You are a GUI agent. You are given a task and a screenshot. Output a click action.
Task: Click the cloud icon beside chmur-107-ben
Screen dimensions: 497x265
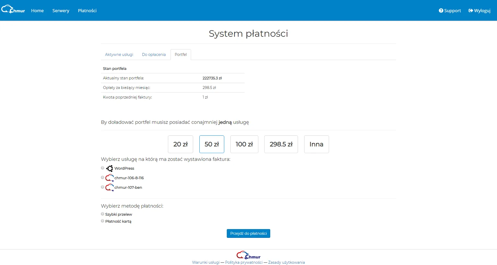[x=110, y=187]
